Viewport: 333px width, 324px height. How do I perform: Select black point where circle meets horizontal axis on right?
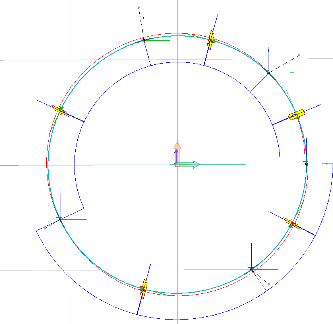tap(306, 164)
